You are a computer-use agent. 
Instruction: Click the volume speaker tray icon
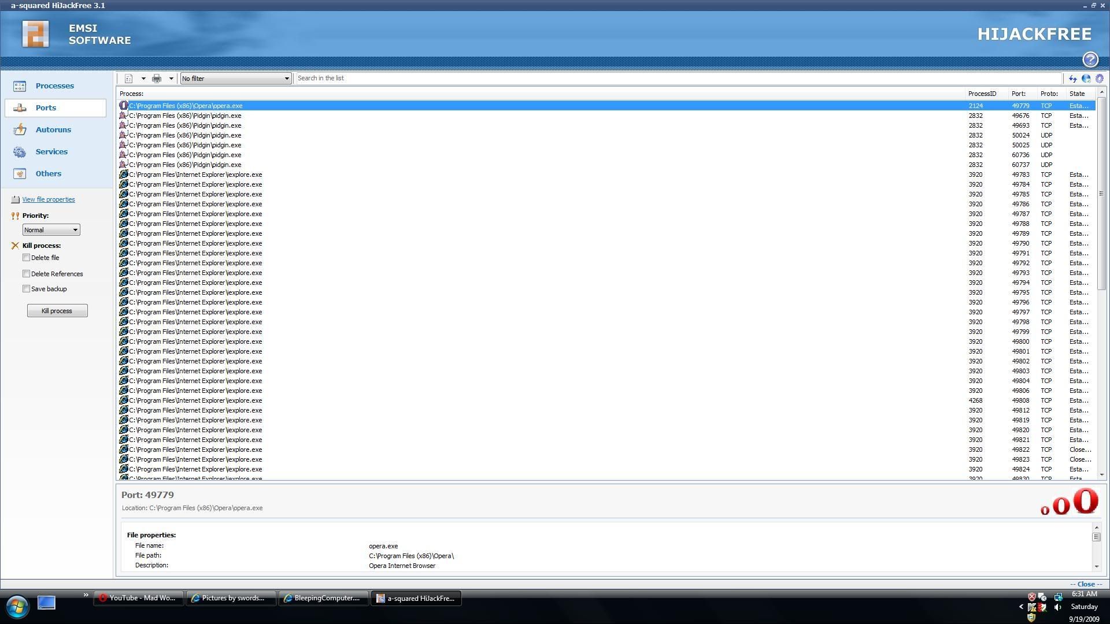tap(1057, 607)
